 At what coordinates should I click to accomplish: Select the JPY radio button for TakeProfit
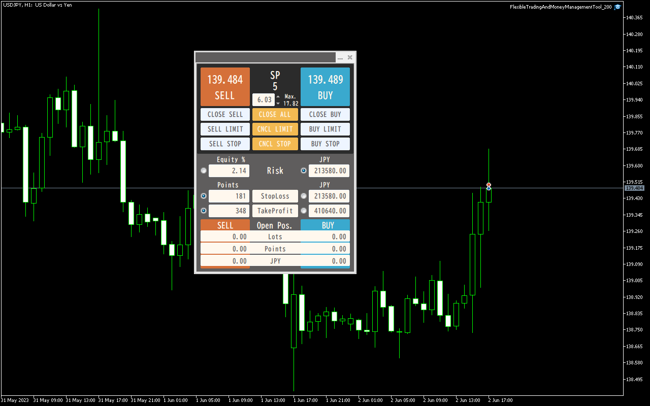(304, 211)
